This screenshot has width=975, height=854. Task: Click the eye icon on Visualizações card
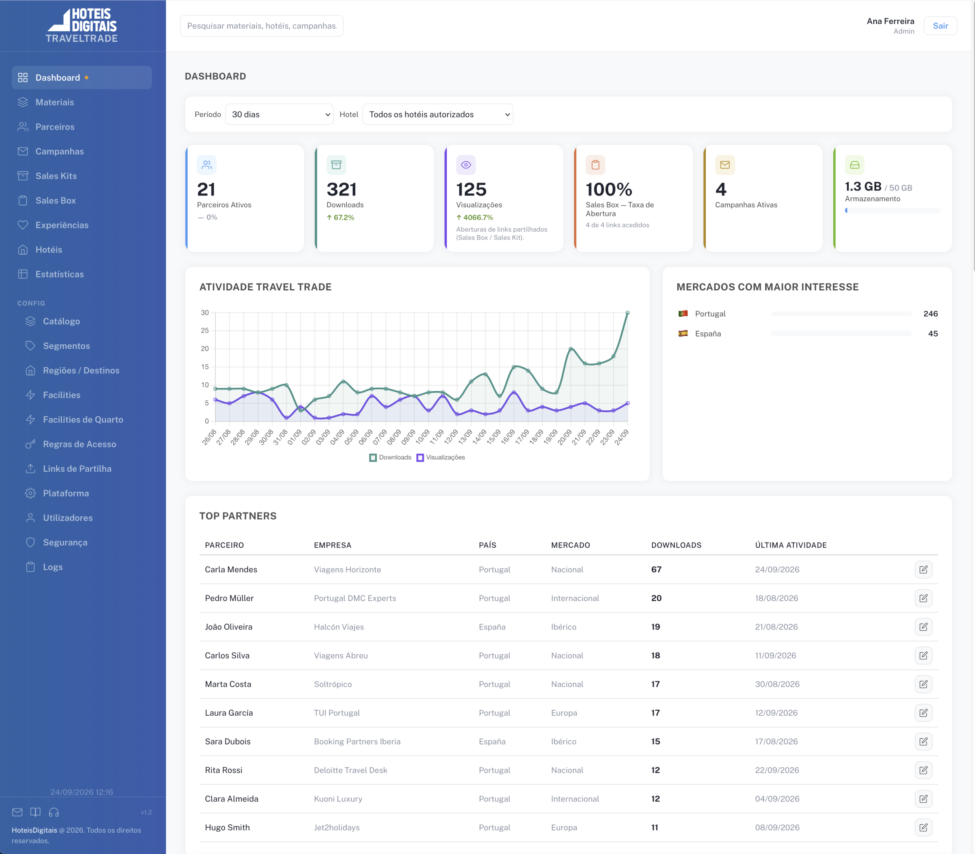[x=466, y=165]
